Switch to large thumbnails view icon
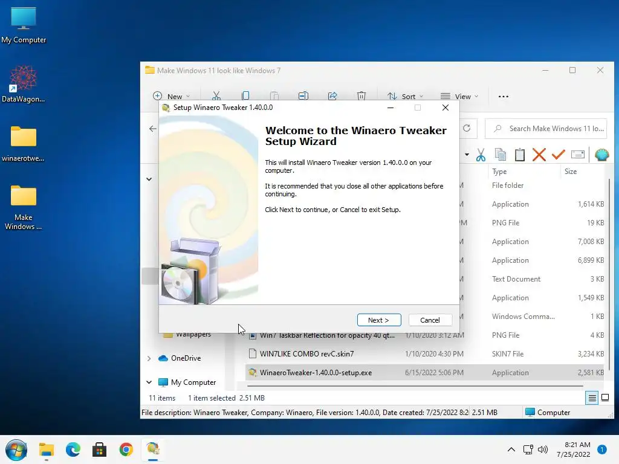The height and width of the screenshot is (464, 619). pos(604,398)
